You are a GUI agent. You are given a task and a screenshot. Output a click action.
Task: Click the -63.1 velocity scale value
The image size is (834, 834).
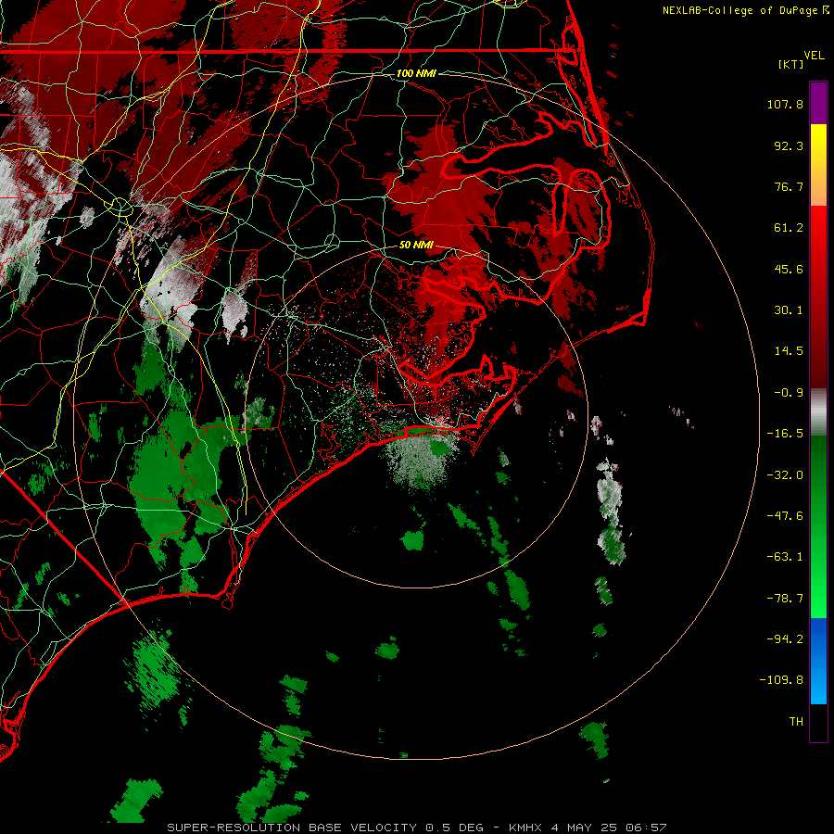pyautogui.click(x=785, y=557)
